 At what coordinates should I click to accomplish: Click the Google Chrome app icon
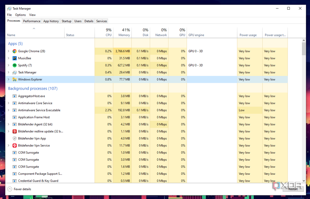click(15, 51)
